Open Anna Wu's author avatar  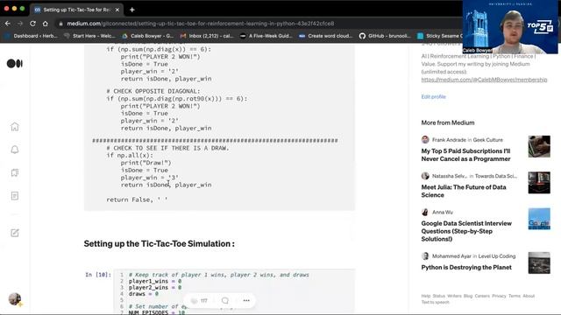pyautogui.click(x=425, y=212)
